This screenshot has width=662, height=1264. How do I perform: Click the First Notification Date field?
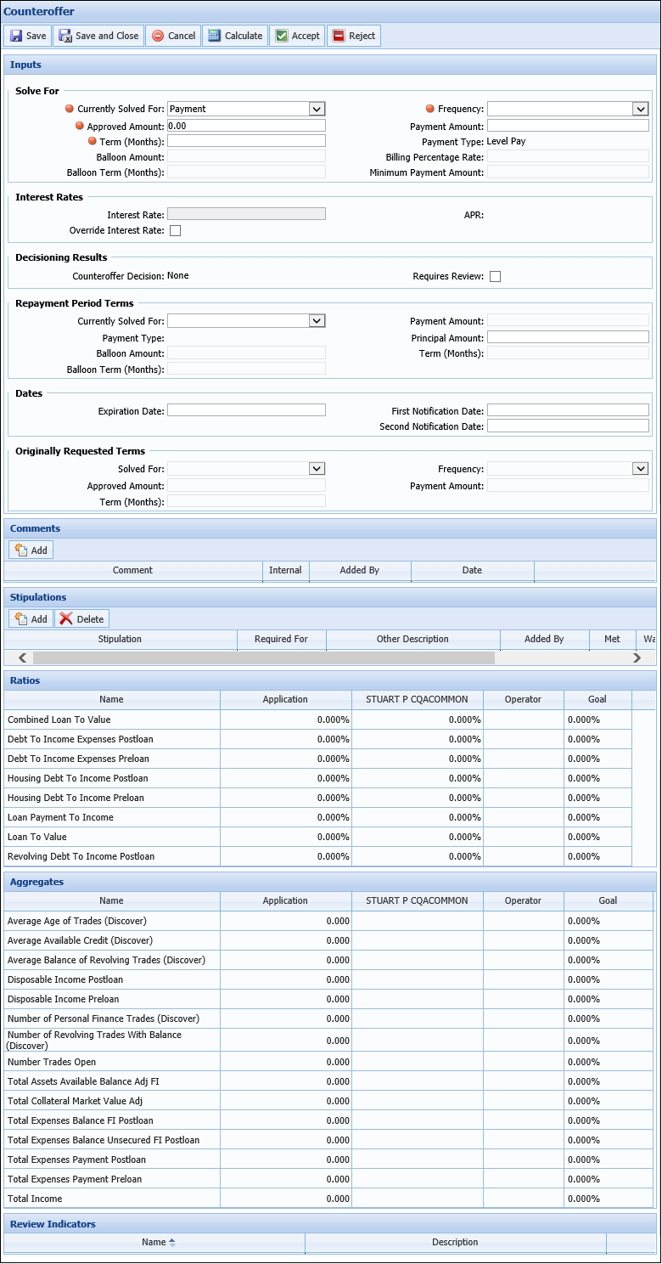568,410
